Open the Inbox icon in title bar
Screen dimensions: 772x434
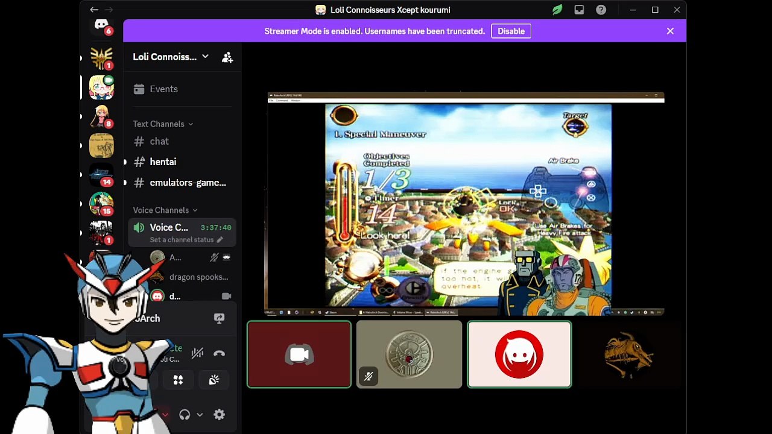click(x=579, y=10)
